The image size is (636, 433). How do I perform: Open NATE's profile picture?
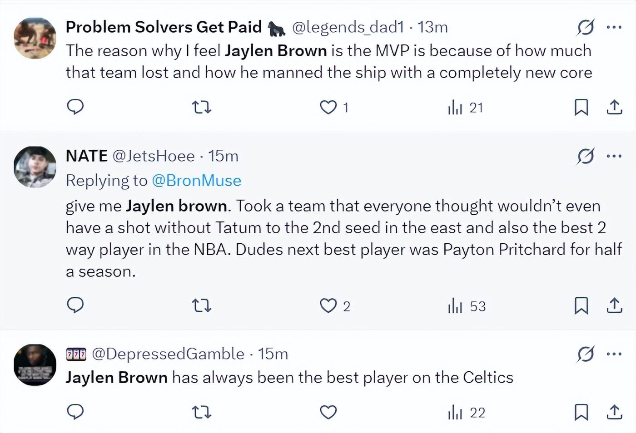(35, 167)
